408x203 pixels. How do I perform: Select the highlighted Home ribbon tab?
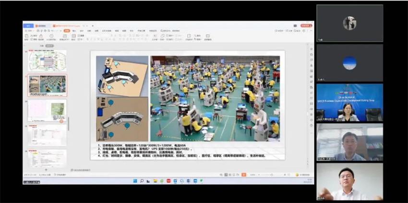[x=67, y=30]
